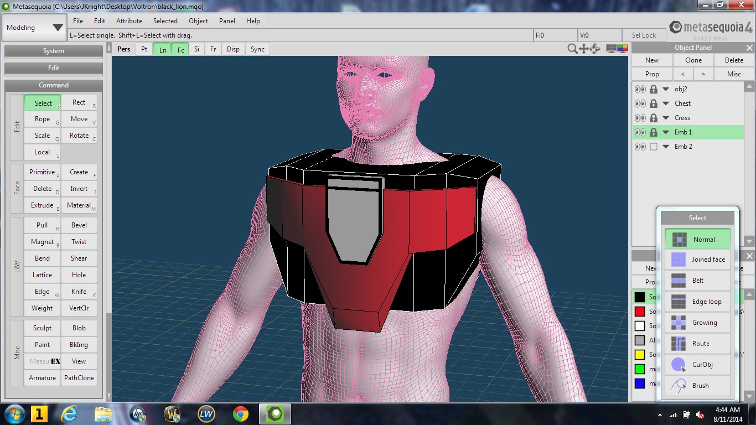Open Internet Explorer from taskbar
The height and width of the screenshot is (425, 756).
coord(69,414)
